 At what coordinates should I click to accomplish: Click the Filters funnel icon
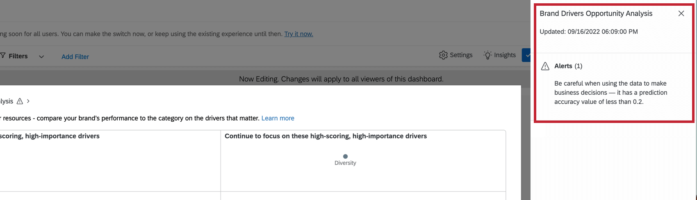click(2, 56)
